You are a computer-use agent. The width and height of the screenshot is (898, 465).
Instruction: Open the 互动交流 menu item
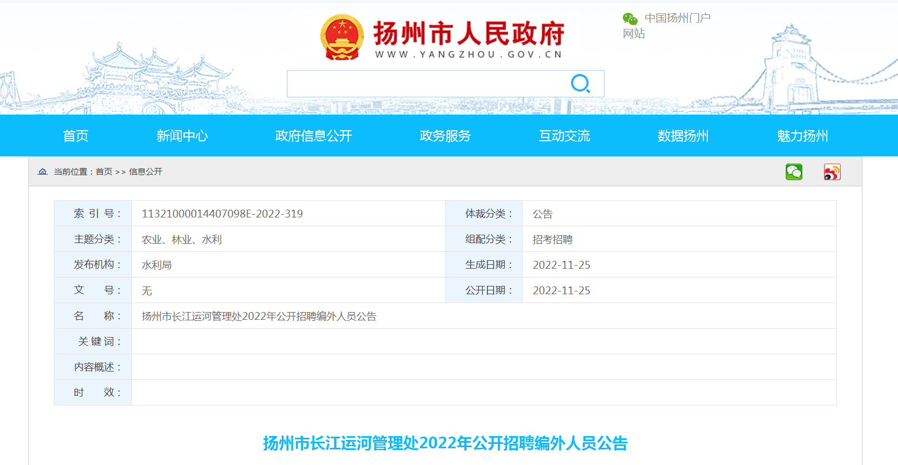coord(564,136)
